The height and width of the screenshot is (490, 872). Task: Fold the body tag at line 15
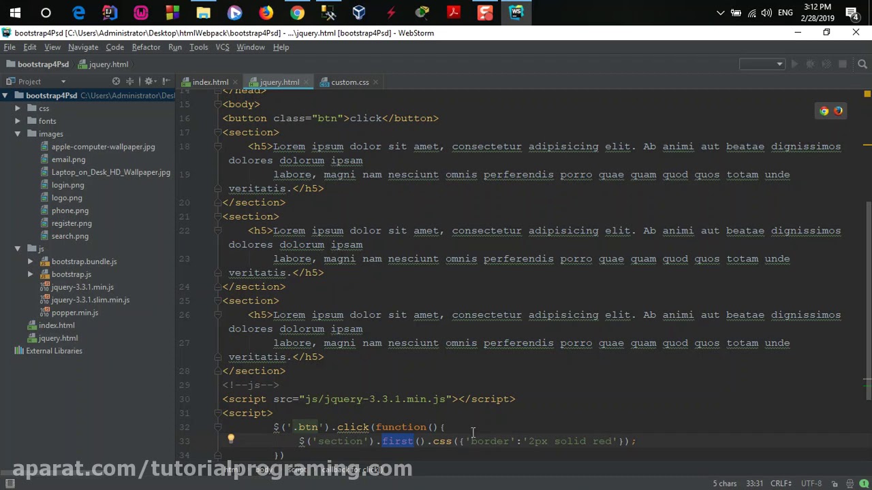coord(217,104)
